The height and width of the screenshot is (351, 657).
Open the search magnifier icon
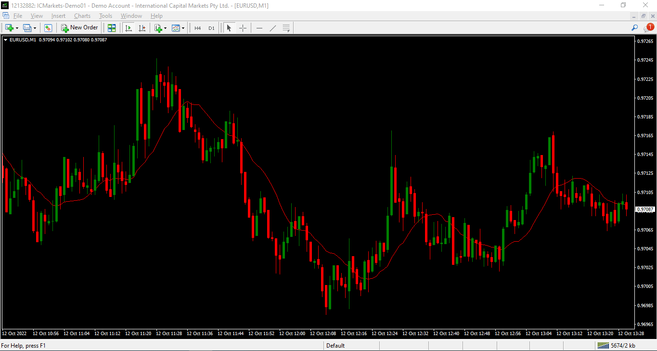click(635, 28)
